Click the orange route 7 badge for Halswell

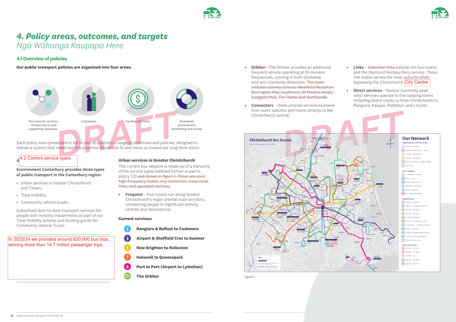(x=127, y=257)
